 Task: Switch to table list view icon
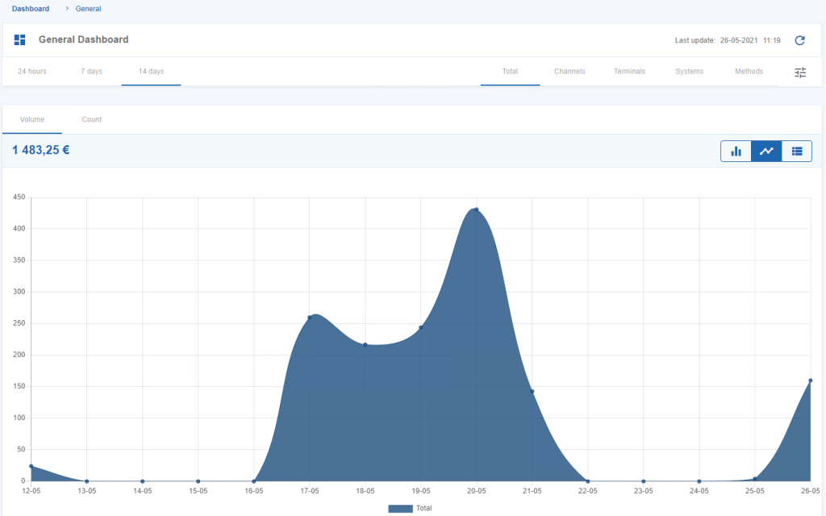tap(797, 151)
